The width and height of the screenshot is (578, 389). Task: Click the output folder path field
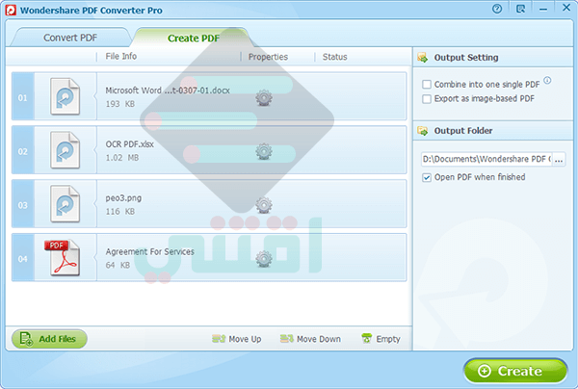tap(486, 159)
